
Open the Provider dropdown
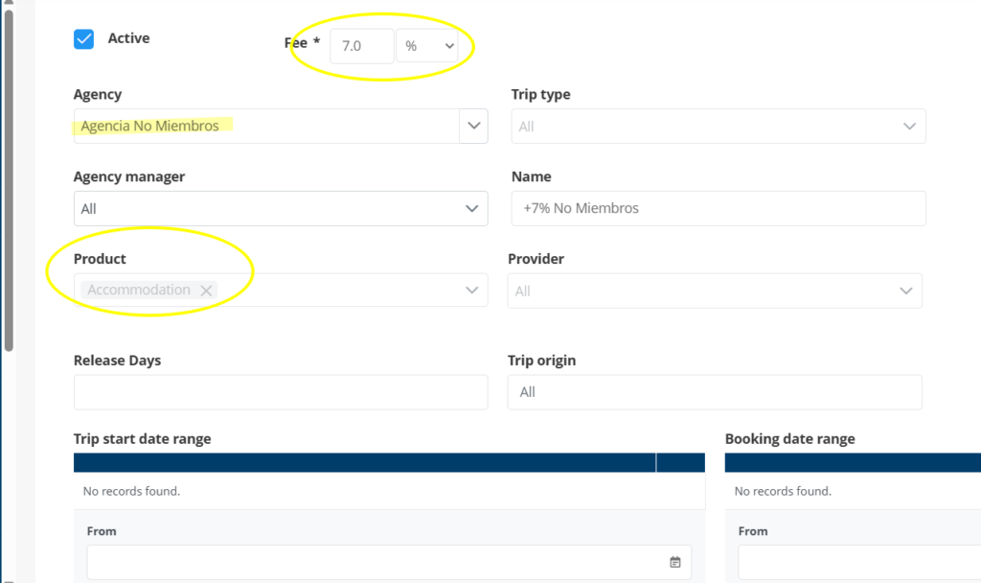[715, 291]
